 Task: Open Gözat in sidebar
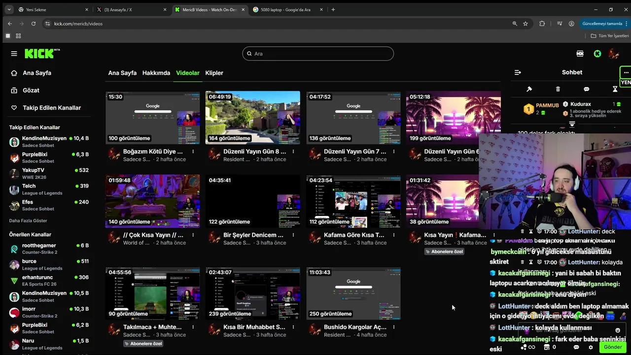(x=25, y=90)
